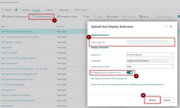Image resolution: width=180 pixels, height=108 pixels.
Task: Click the Deploy button
Action: [152, 100]
